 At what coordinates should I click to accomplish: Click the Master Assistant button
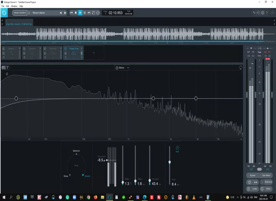(20, 13)
